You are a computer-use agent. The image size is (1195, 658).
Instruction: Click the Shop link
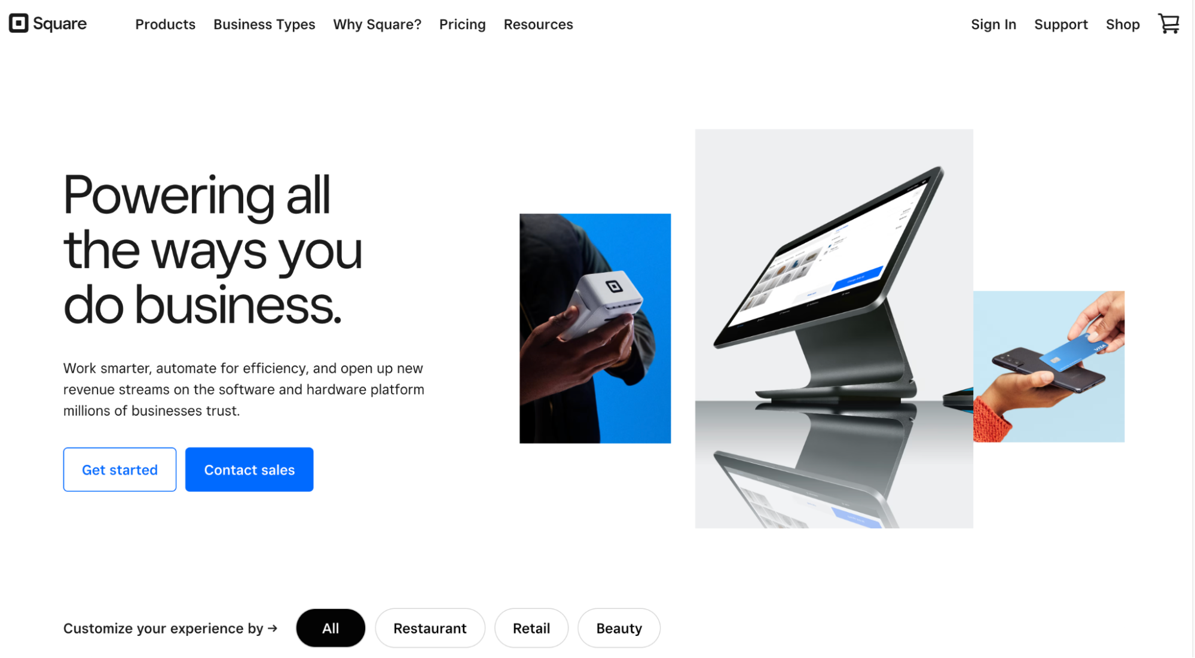[x=1124, y=23]
